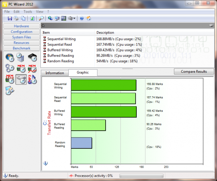This screenshot has width=217, height=181.
Task: Open the Tools menu
Action: [28, 12]
